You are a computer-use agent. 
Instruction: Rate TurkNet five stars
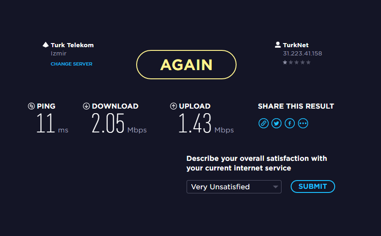tap(309, 62)
